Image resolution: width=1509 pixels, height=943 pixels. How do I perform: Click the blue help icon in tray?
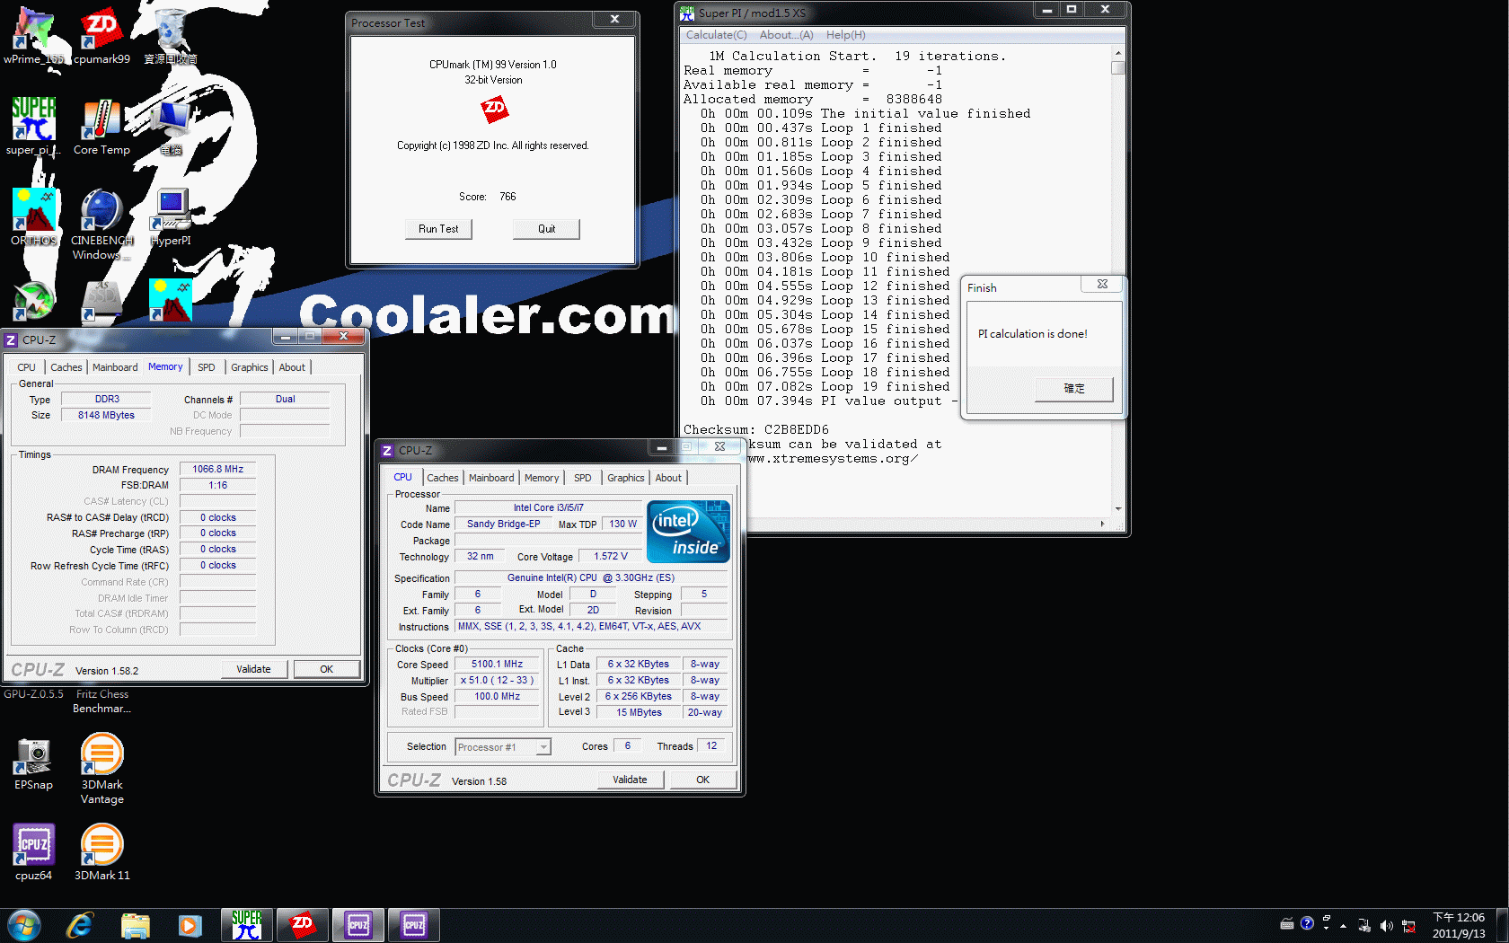(x=1307, y=923)
